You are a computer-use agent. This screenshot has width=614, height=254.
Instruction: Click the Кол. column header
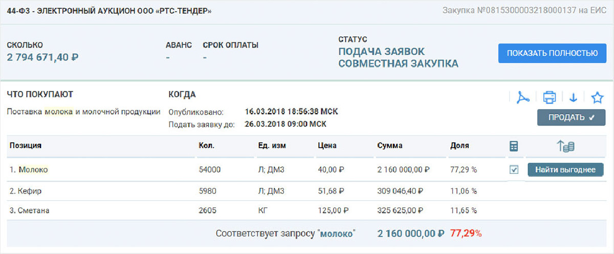coord(206,145)
